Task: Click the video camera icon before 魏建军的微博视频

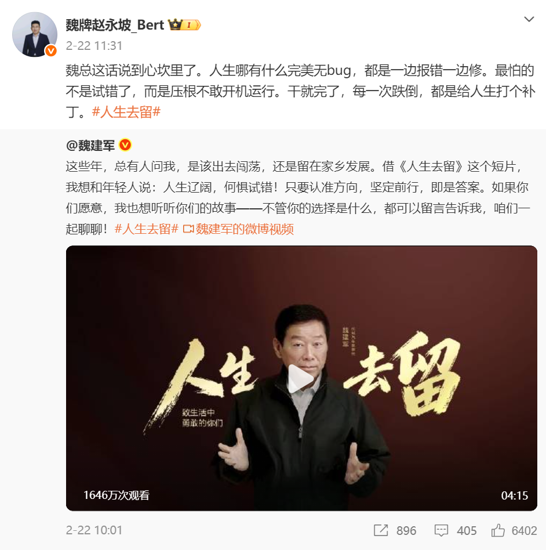Action: tap(188, 229)
